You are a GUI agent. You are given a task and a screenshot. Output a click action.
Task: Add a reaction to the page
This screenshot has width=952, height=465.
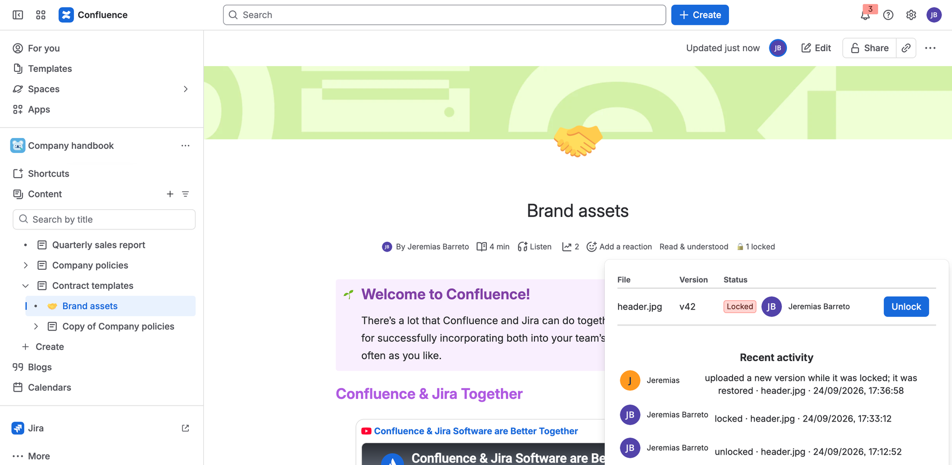619,247
